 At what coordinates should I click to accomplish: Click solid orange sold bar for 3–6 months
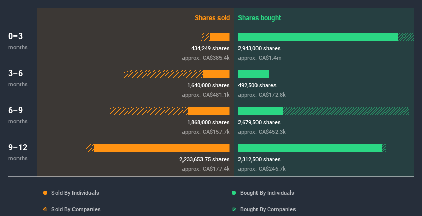[x=216, y=74]
